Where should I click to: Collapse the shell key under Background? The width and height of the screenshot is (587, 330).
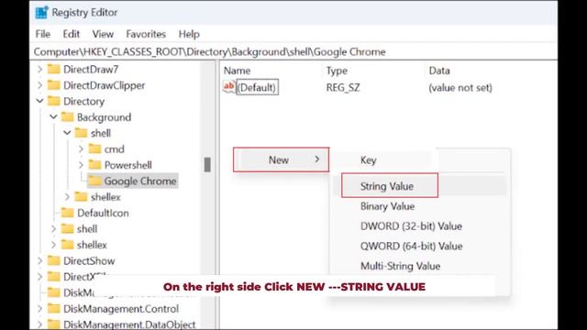67,133
